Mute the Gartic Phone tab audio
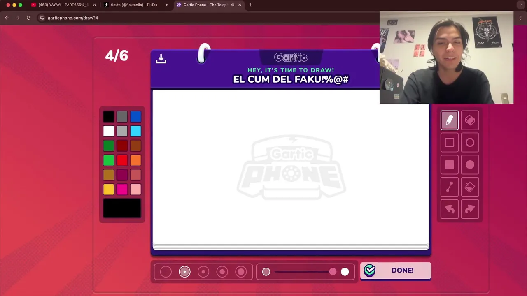The width and height of the screenshot is (527, 296). tap(232, 5)
